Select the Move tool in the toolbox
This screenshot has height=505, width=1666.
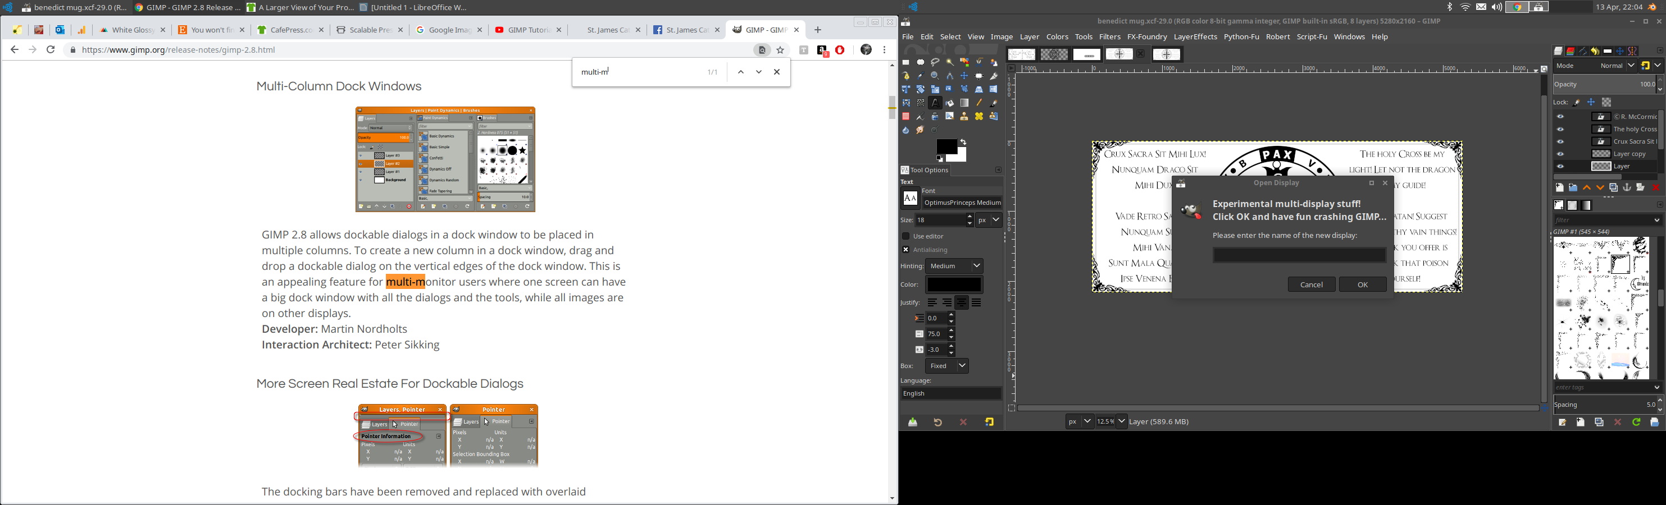click(964, 76)
